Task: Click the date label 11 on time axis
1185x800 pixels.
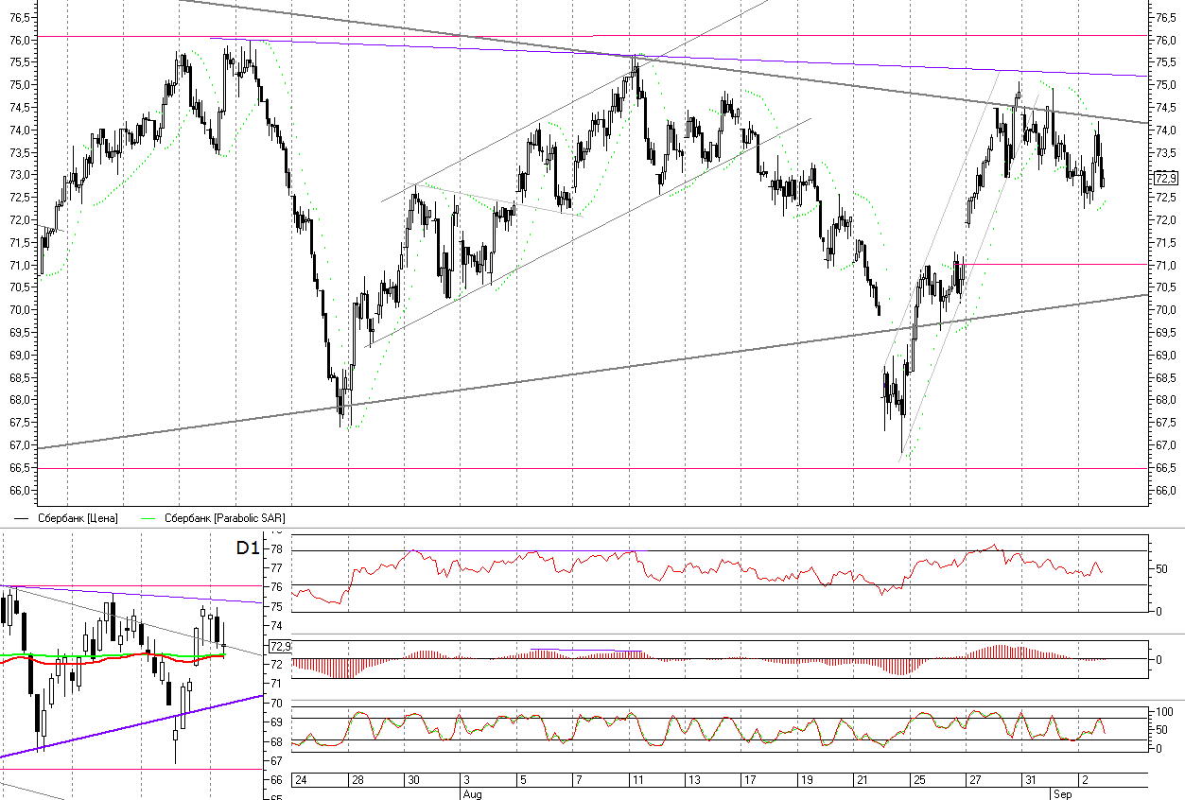Action: coord(640,781)
